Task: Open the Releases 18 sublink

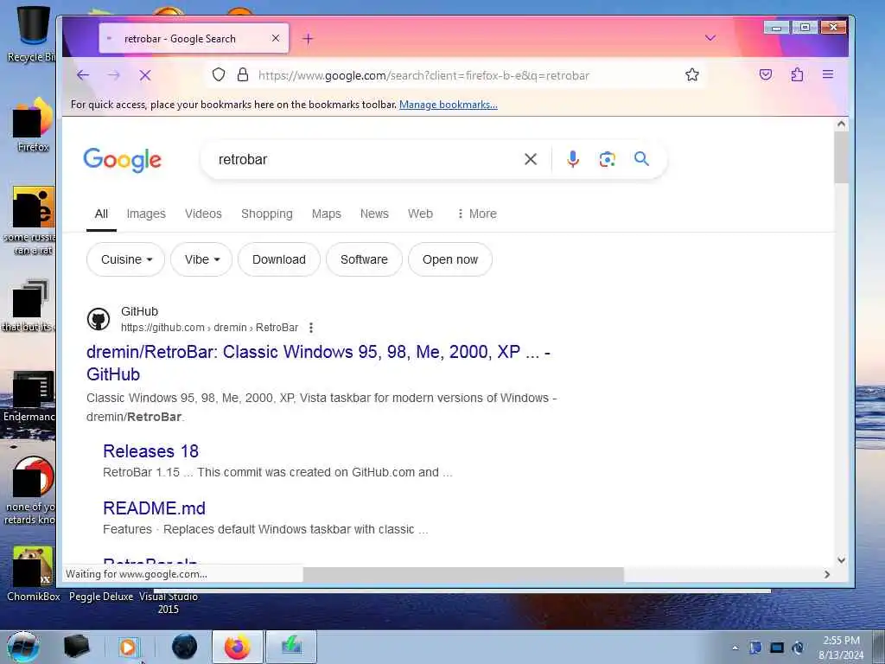Action: 150,451
